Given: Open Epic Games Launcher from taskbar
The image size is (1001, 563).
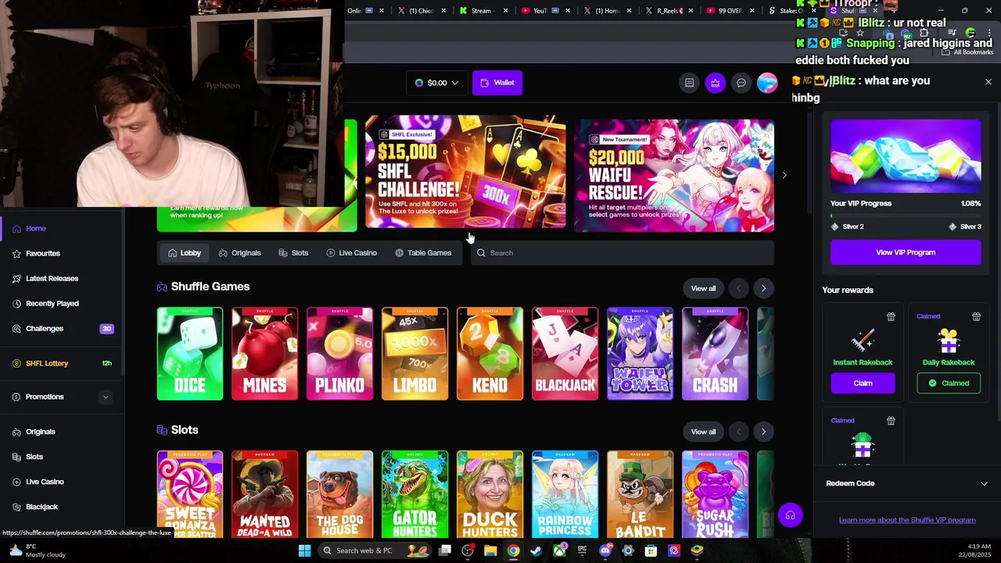Looking at the screenshot, I should pos(582,550).
